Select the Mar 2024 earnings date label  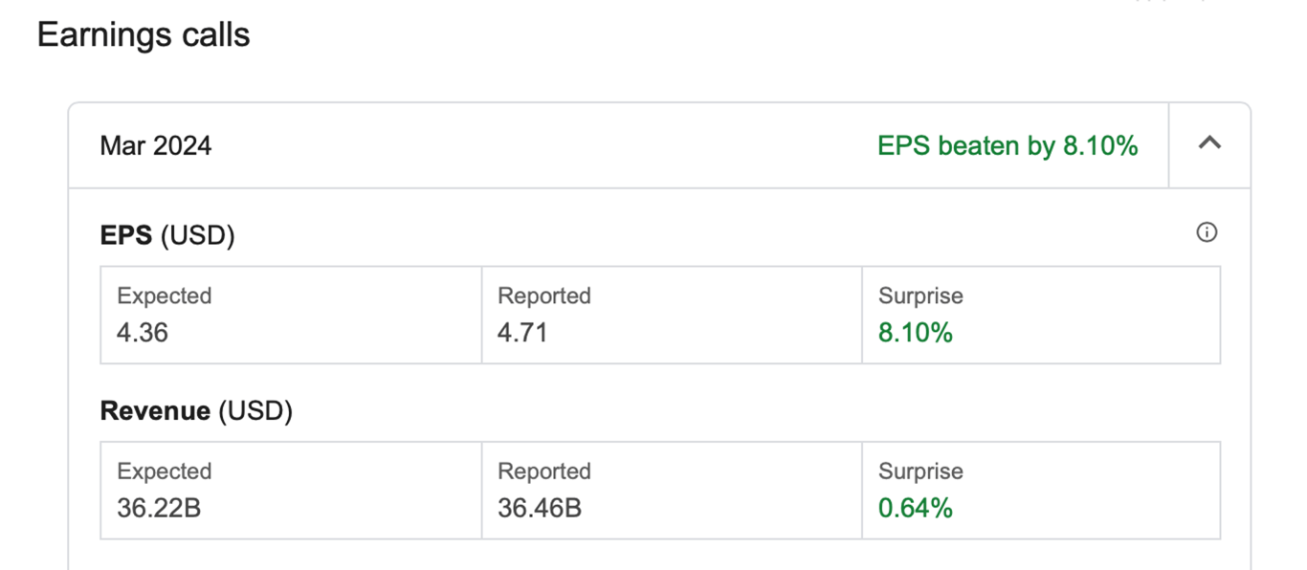point(156,146)
